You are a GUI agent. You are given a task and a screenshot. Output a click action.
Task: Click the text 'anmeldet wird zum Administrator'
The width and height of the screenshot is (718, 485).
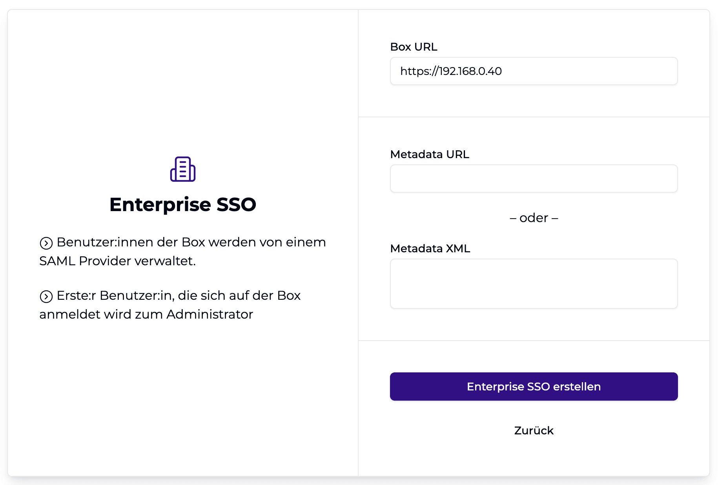click(x=146, y=314)
